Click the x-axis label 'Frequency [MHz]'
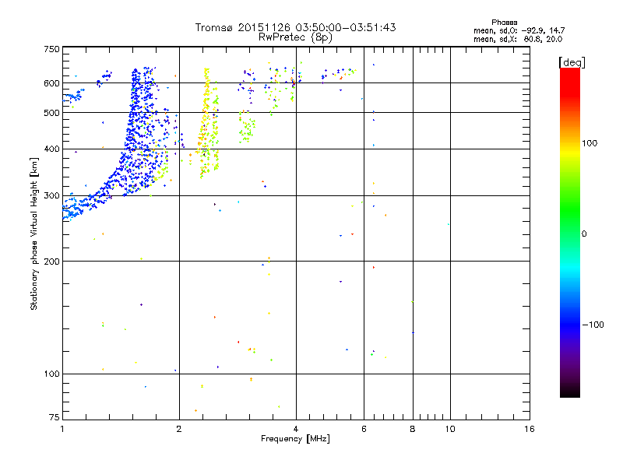 click(x=295, y=439)
